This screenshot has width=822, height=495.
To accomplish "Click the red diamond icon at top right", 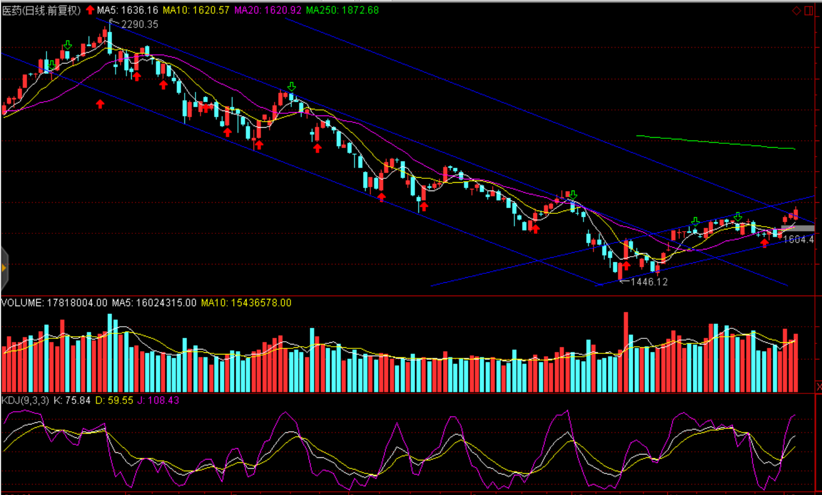I will click(796, 11).
